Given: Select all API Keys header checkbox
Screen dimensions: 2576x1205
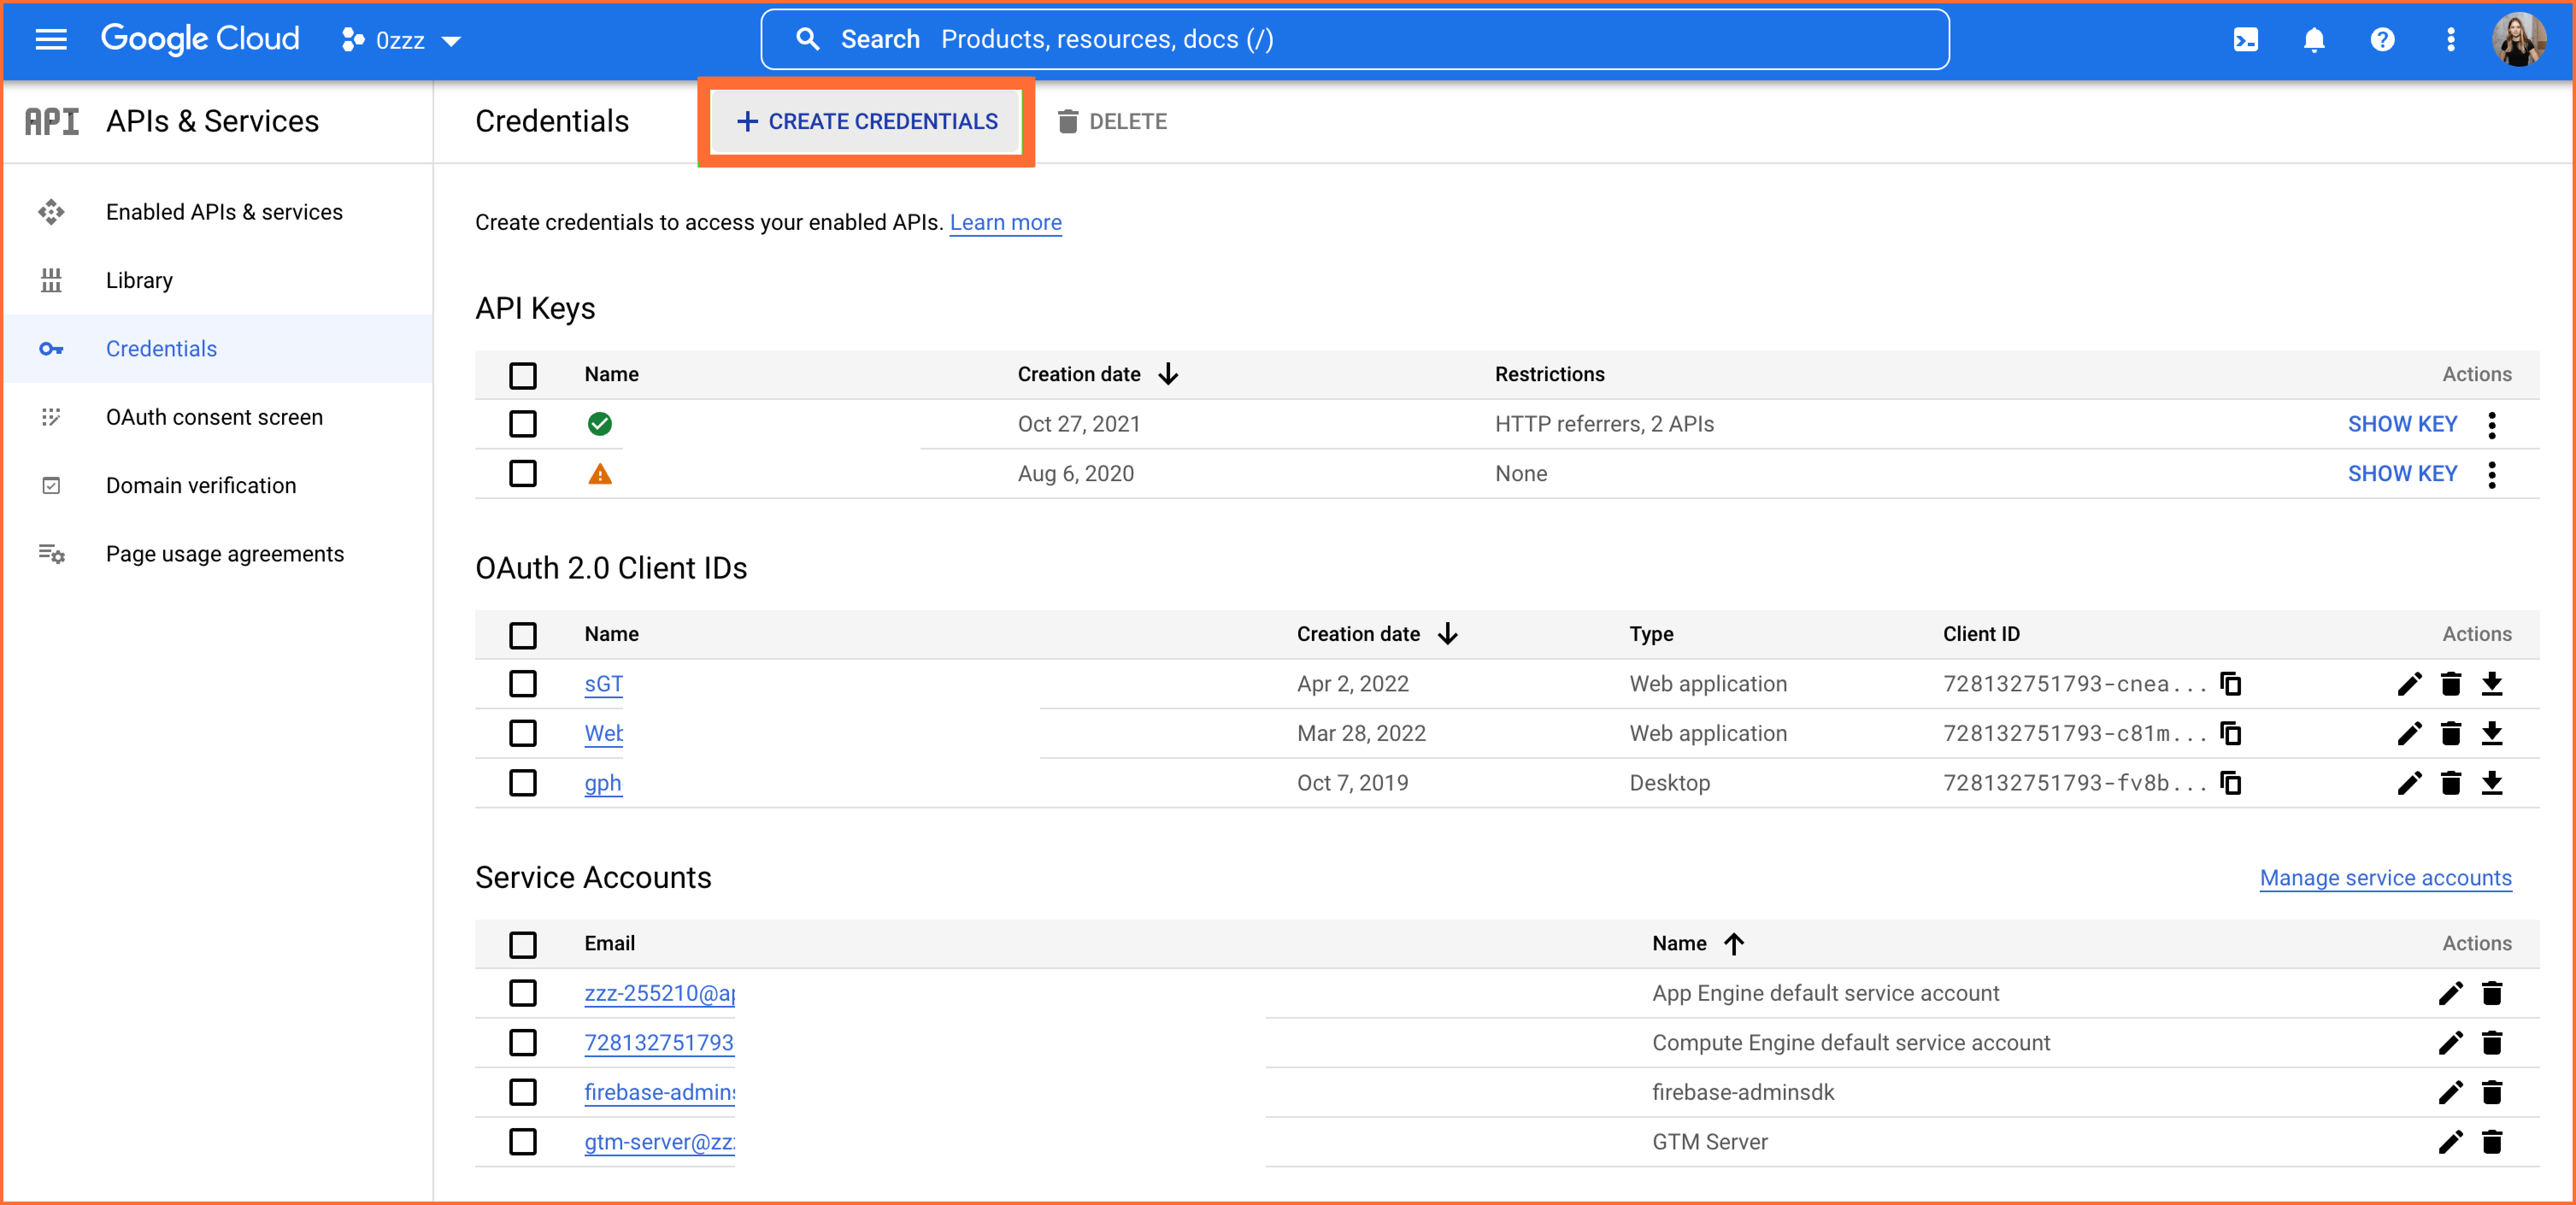Looking at the screenshot, I should [x=522, y=375].
